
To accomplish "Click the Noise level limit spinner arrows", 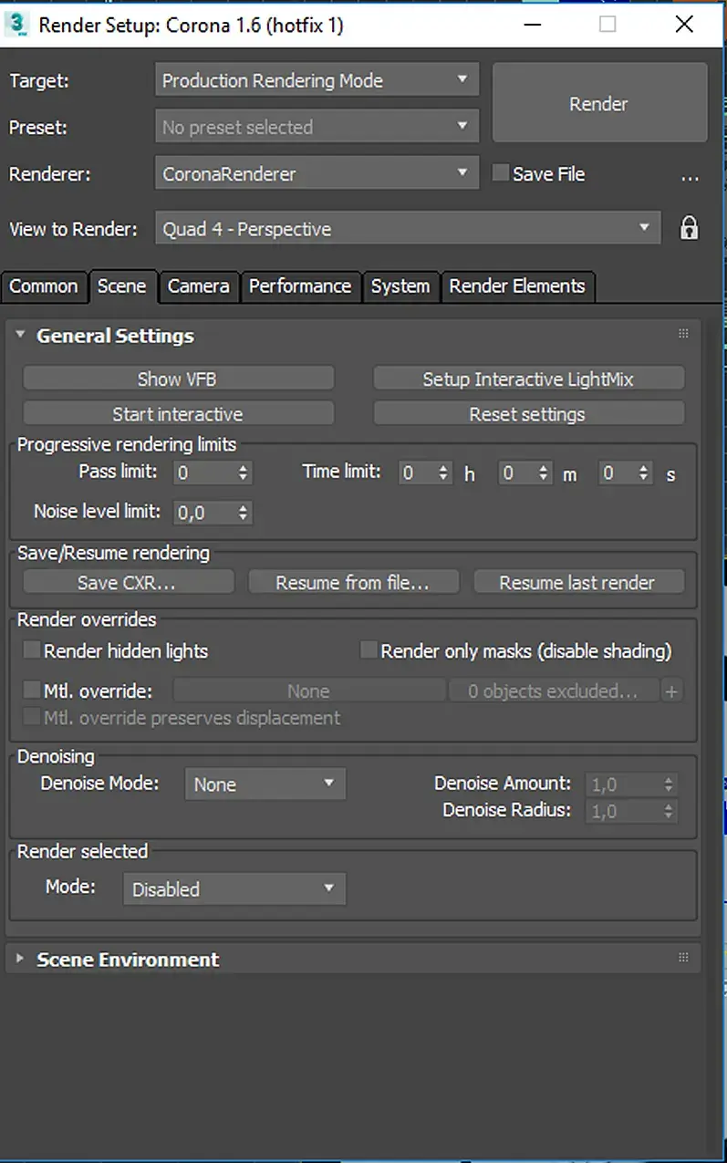I will [x=243, y=513].
